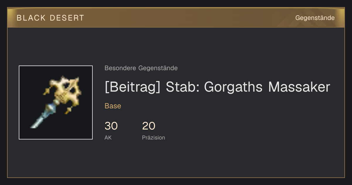Click the AK value 30
Image resolution: width=352 pixels, height=185 pixels.
[111, 126]
